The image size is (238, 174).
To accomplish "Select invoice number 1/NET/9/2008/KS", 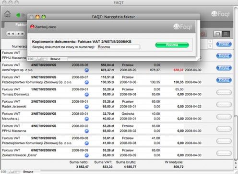I will (x=44, y=89).
